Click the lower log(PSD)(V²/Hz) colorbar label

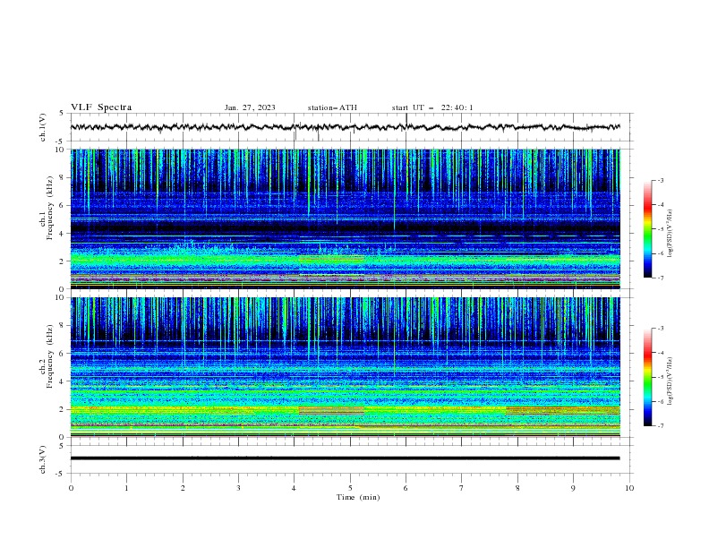point(670,381)
